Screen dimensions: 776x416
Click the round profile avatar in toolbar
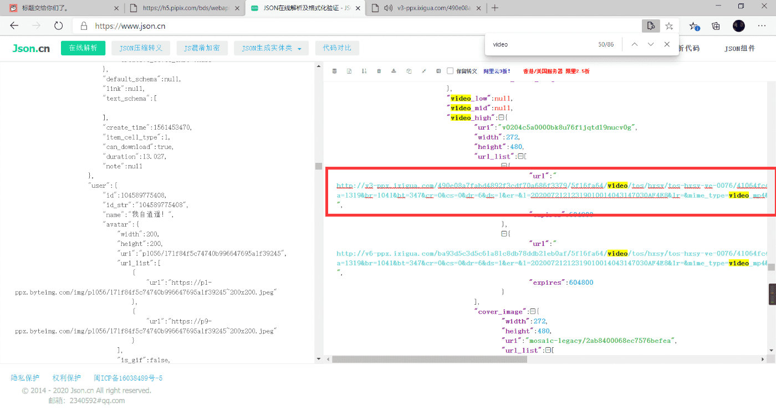coord(738,25)
